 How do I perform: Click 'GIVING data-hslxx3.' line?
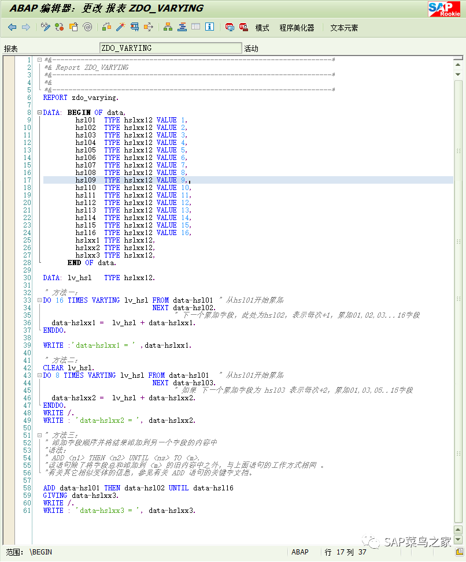81,496
